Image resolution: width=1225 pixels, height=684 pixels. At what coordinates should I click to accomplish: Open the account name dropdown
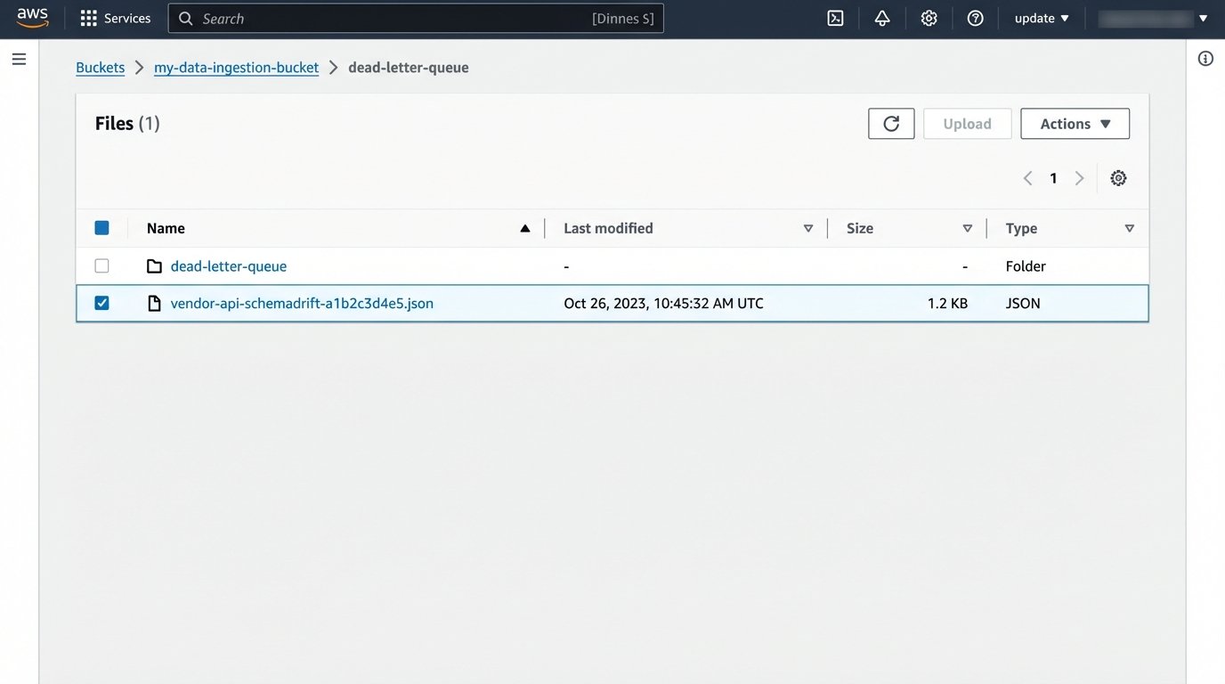click(1155, 18)
